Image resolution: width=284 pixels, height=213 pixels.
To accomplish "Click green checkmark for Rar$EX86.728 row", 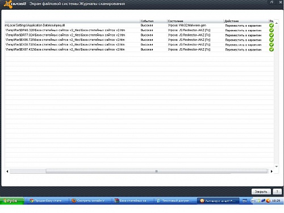I will (x=272, y=40).
